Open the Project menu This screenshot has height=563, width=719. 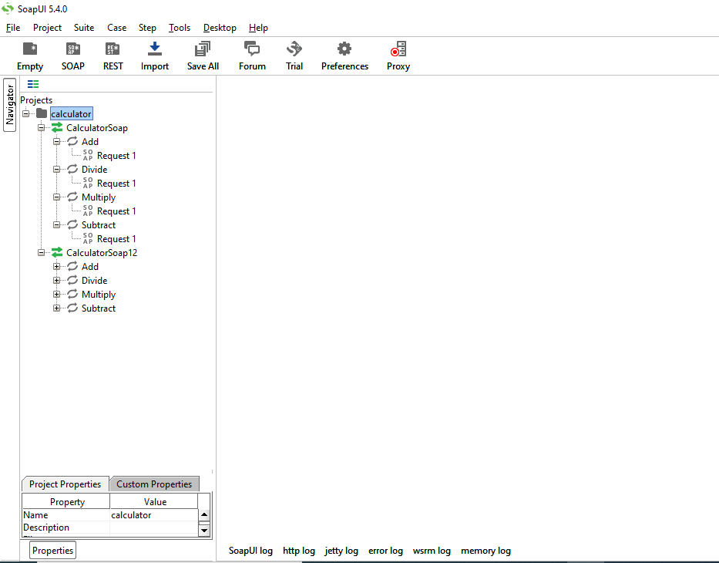47,28
